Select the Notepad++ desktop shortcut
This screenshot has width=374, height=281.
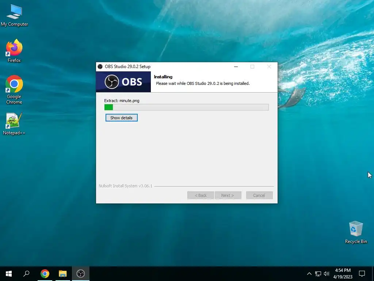coord(14,124)
